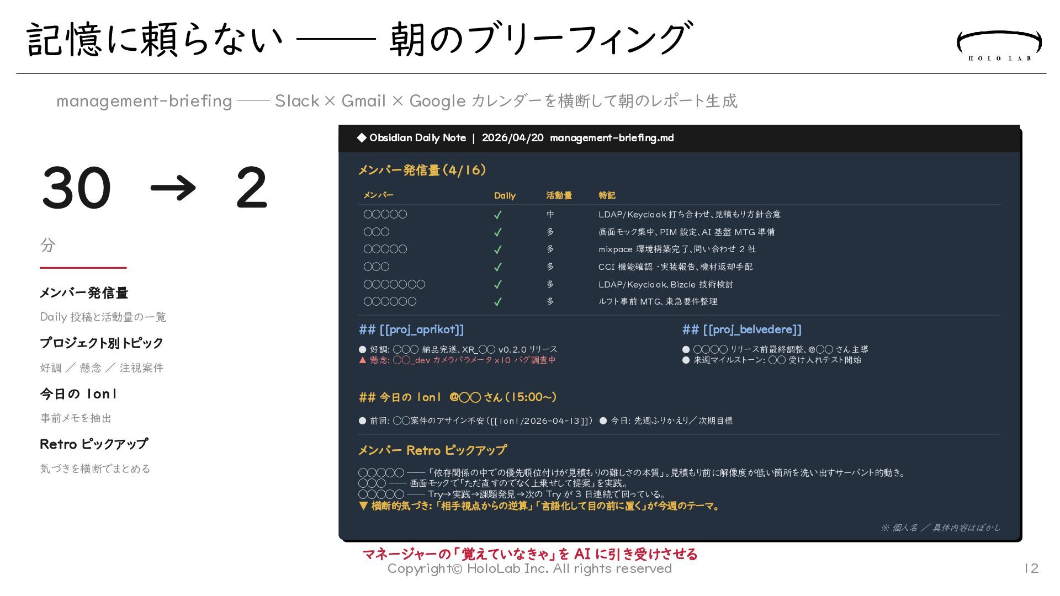Click the Daily checkmark for ルフト事前 MTG row
This screenshot has width=1060, height=596.
(x=497, y=302)
